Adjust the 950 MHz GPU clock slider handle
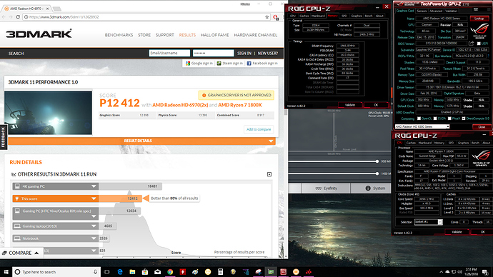Viewport: 493px width, 277px height. coord(377,161)
